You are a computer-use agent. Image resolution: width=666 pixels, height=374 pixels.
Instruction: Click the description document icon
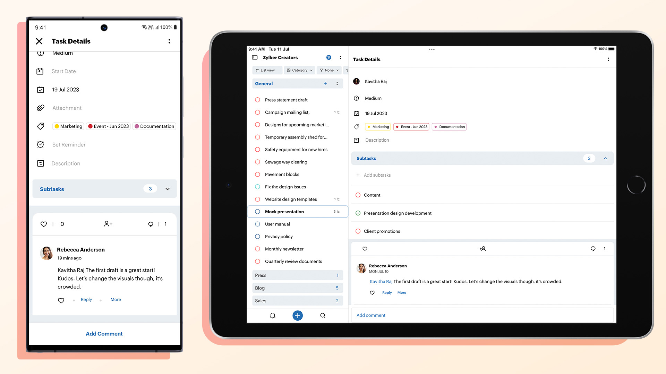41,163
